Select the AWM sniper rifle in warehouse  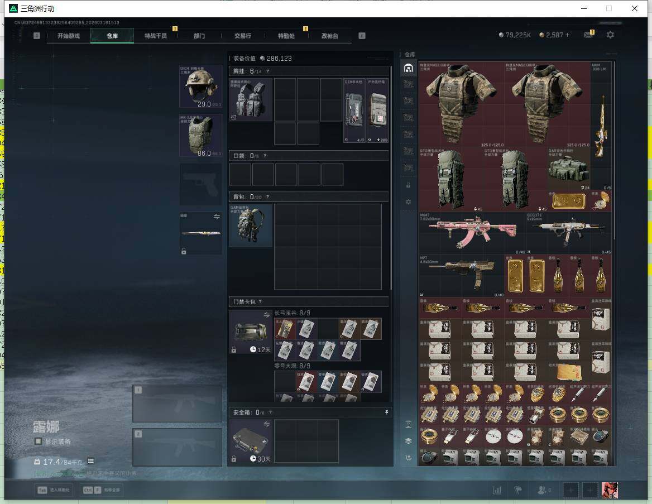click(601, 126)
